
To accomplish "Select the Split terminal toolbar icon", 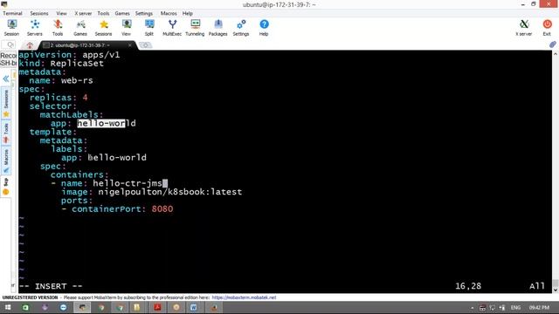I will tap(149, 28).
